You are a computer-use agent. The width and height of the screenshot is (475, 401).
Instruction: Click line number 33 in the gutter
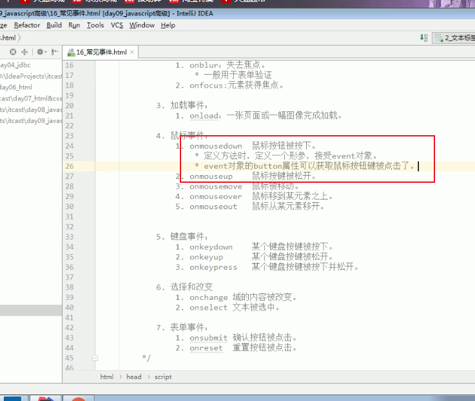pyautogui.click(x=70, y=237)
